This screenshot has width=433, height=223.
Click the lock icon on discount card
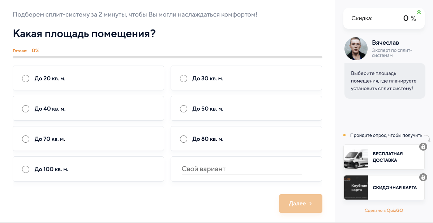(423, 177)
